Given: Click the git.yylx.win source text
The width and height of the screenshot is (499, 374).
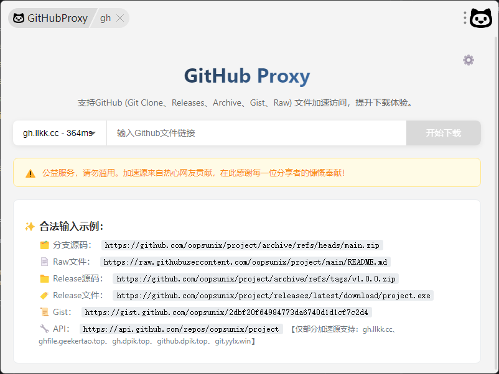Looking at the screenshot, I should coord(233,341).
